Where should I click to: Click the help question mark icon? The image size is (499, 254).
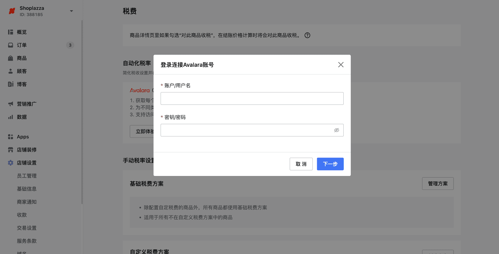coord(307,35)
